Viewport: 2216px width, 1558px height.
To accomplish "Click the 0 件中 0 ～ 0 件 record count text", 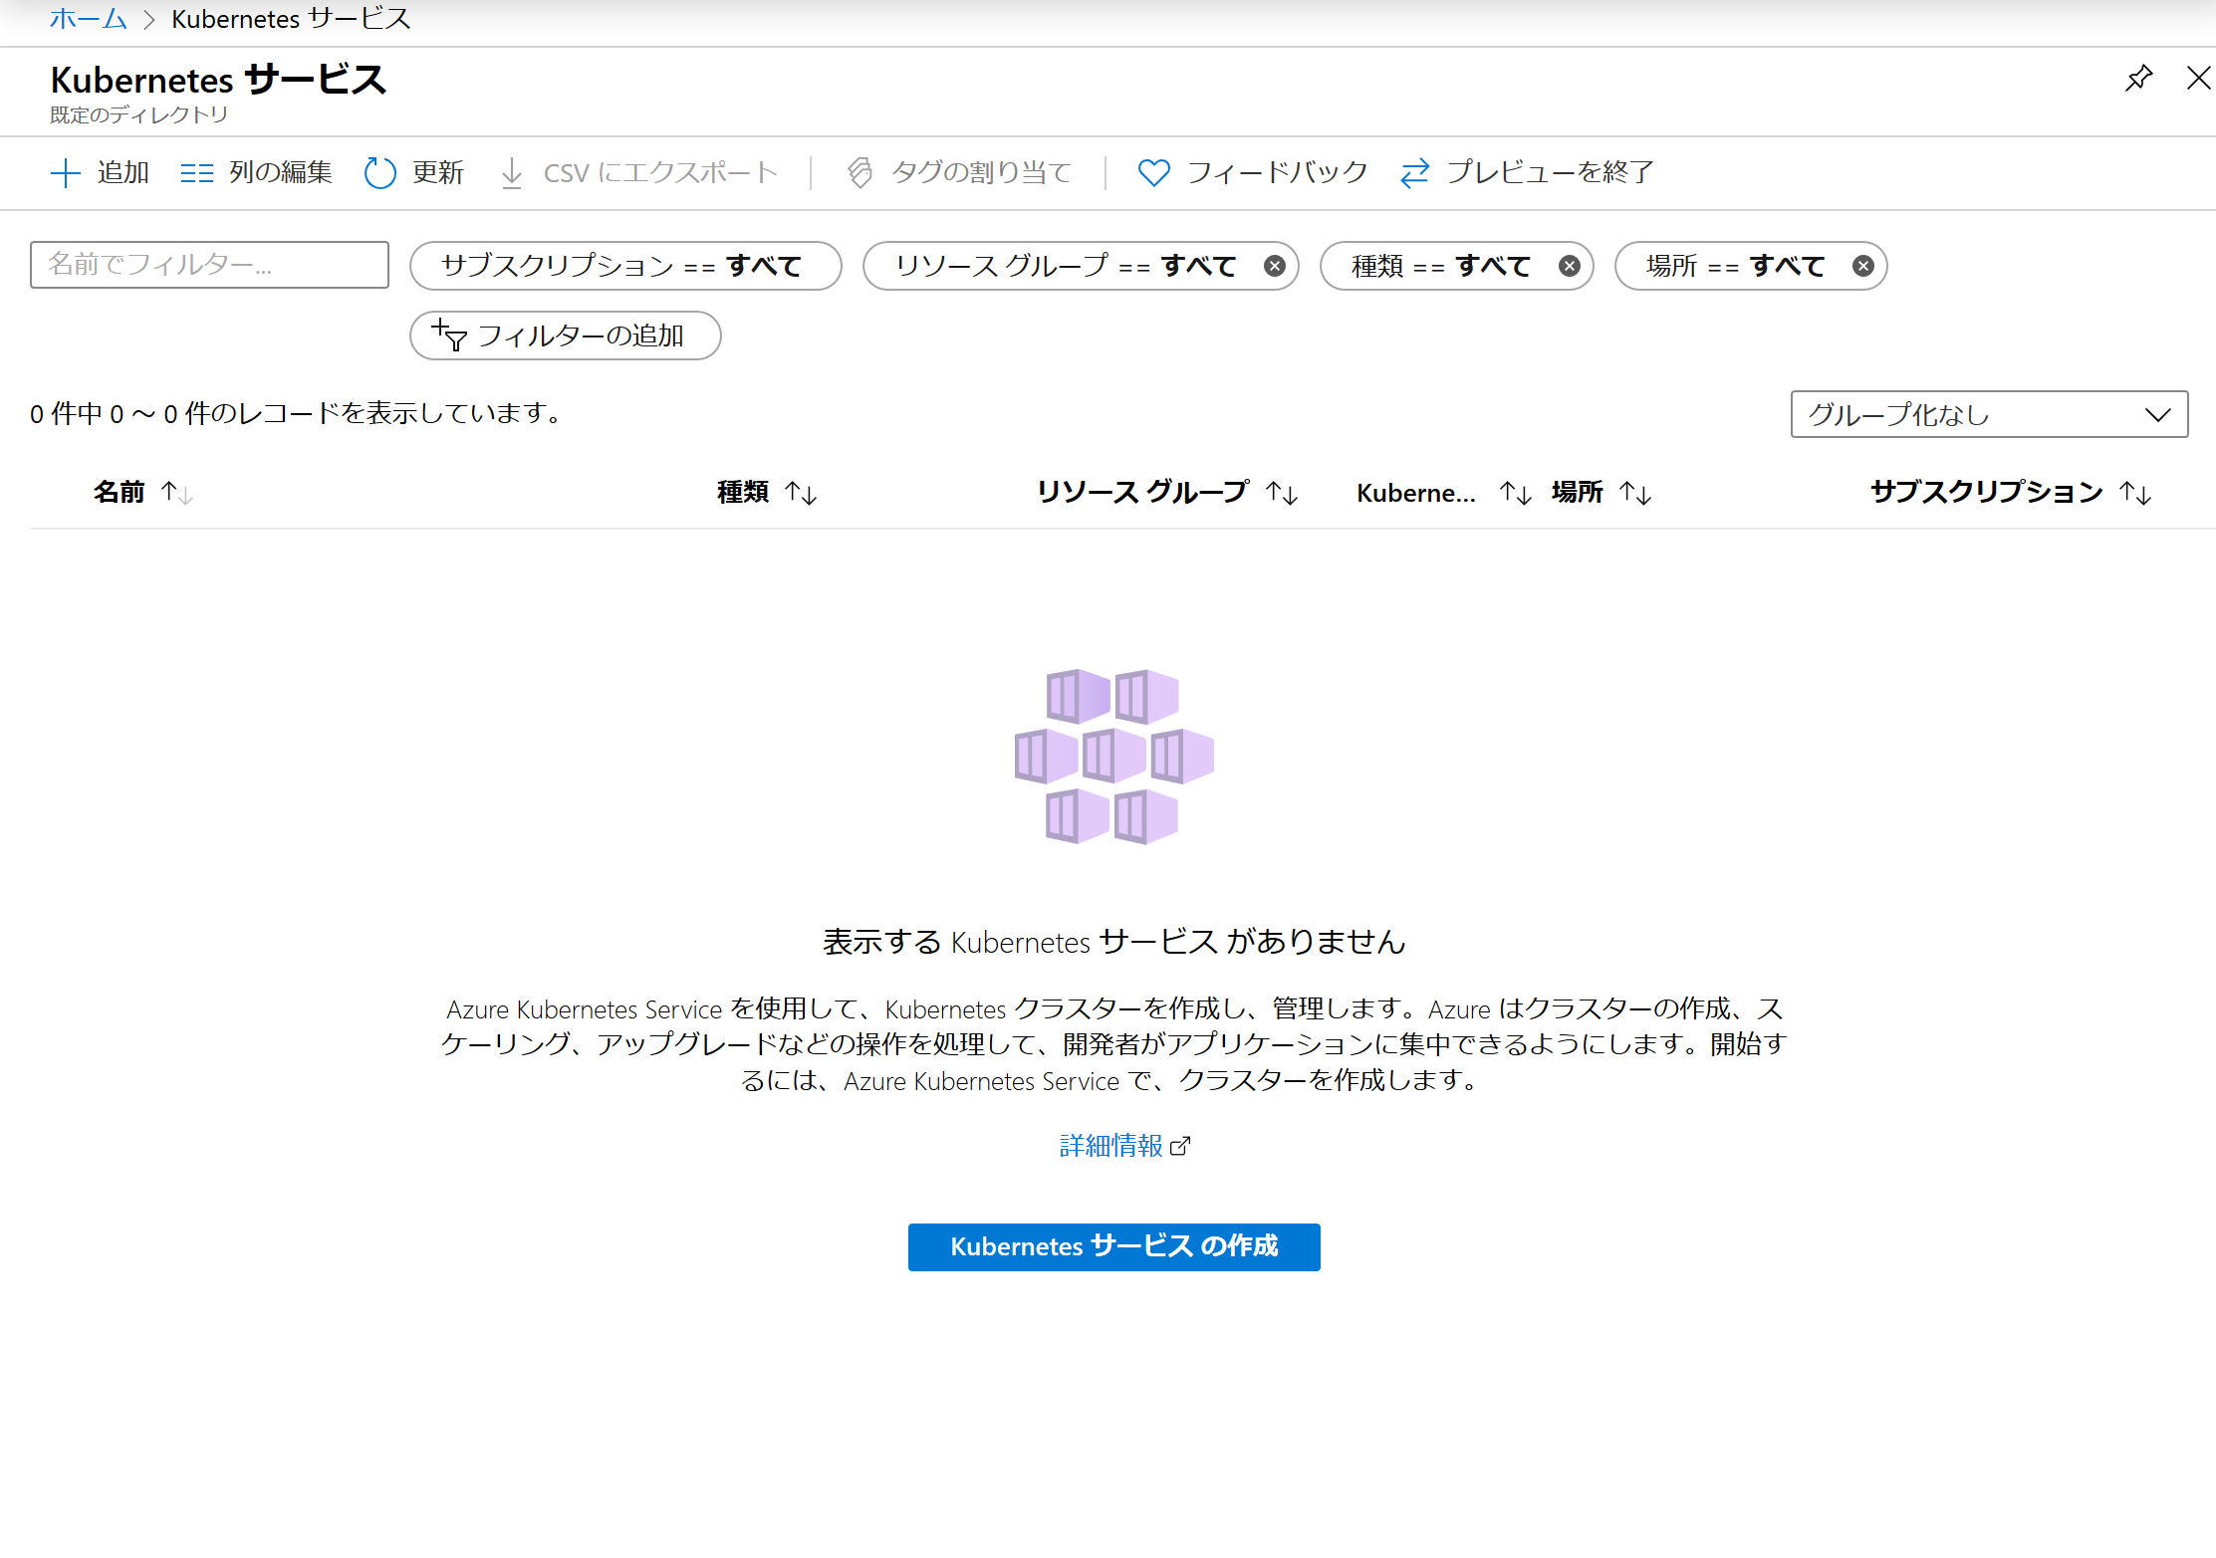I will 297,413.
